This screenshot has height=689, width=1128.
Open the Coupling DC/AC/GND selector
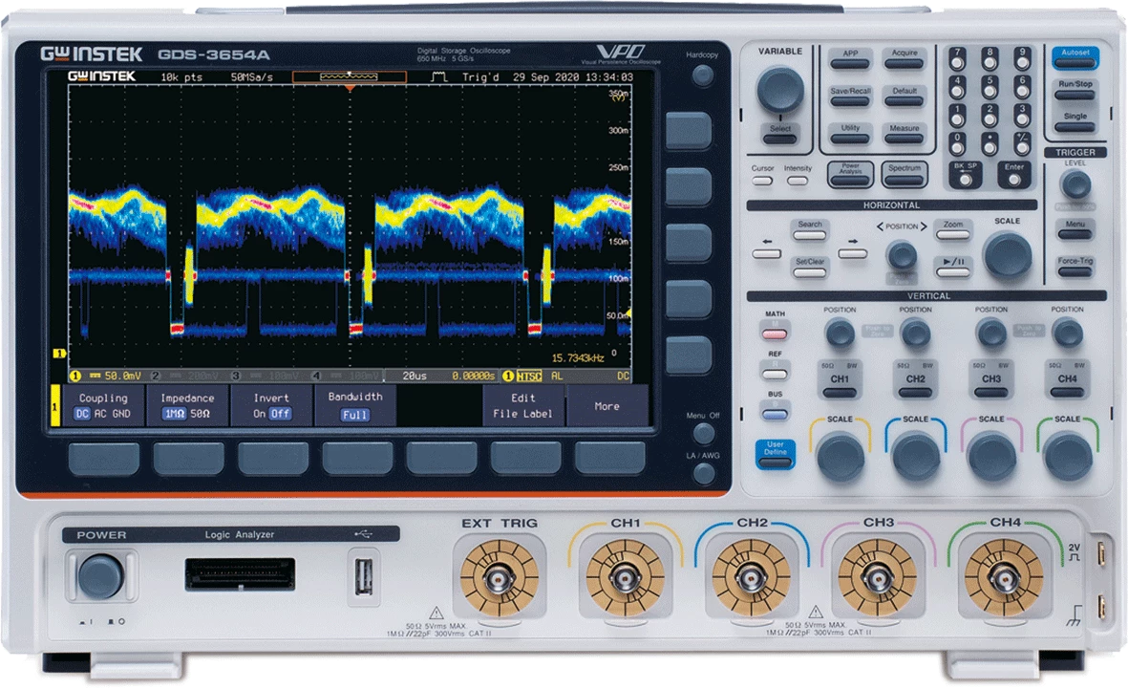(103, 406)
